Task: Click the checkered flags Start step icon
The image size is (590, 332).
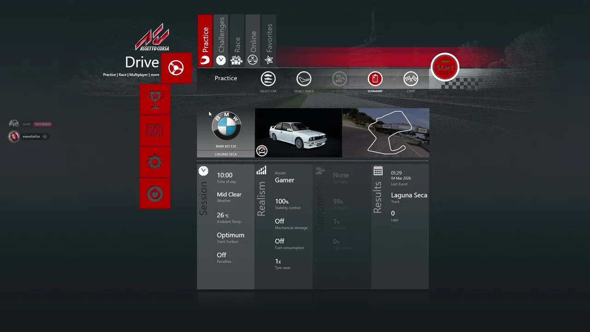Action: [411, 79]
